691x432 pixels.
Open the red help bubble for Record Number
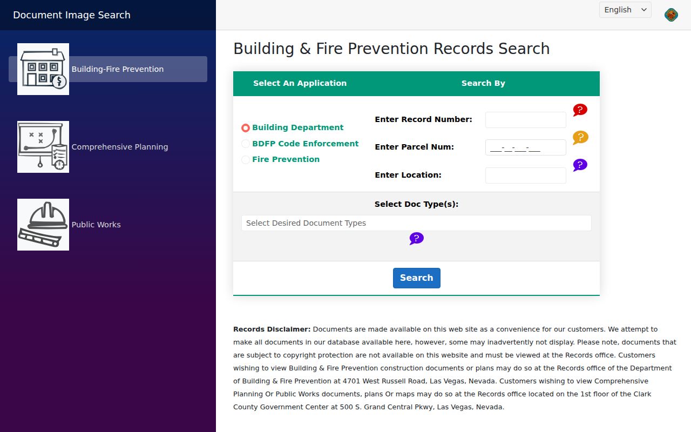click(x=580, y=110)
